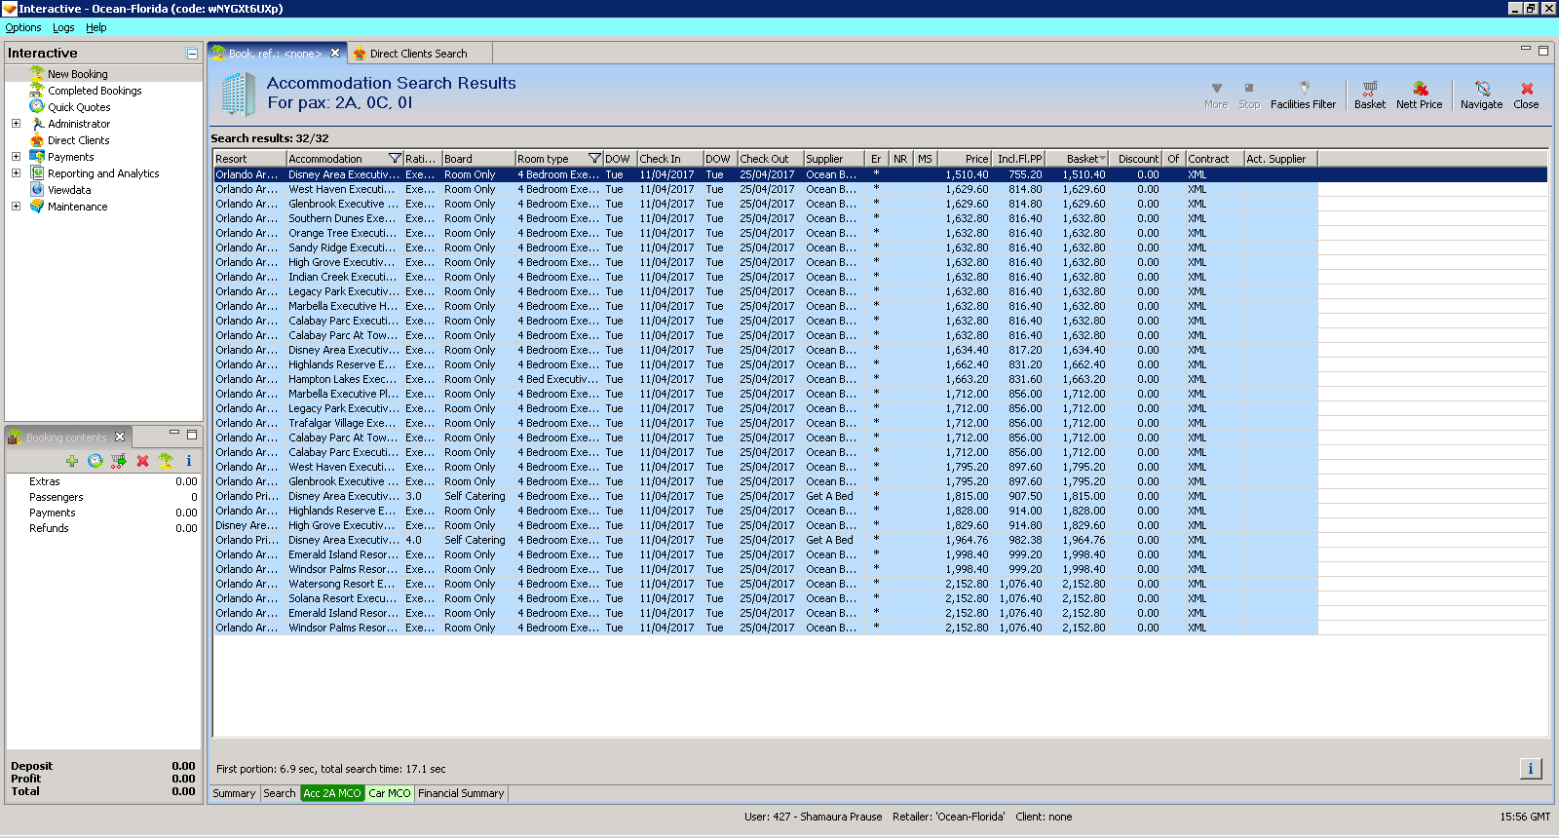This screenshot has height=838, width=1559.
Task: Click the palm tree icon in Booking contents toolbar
Action: [x=166, y=461]
